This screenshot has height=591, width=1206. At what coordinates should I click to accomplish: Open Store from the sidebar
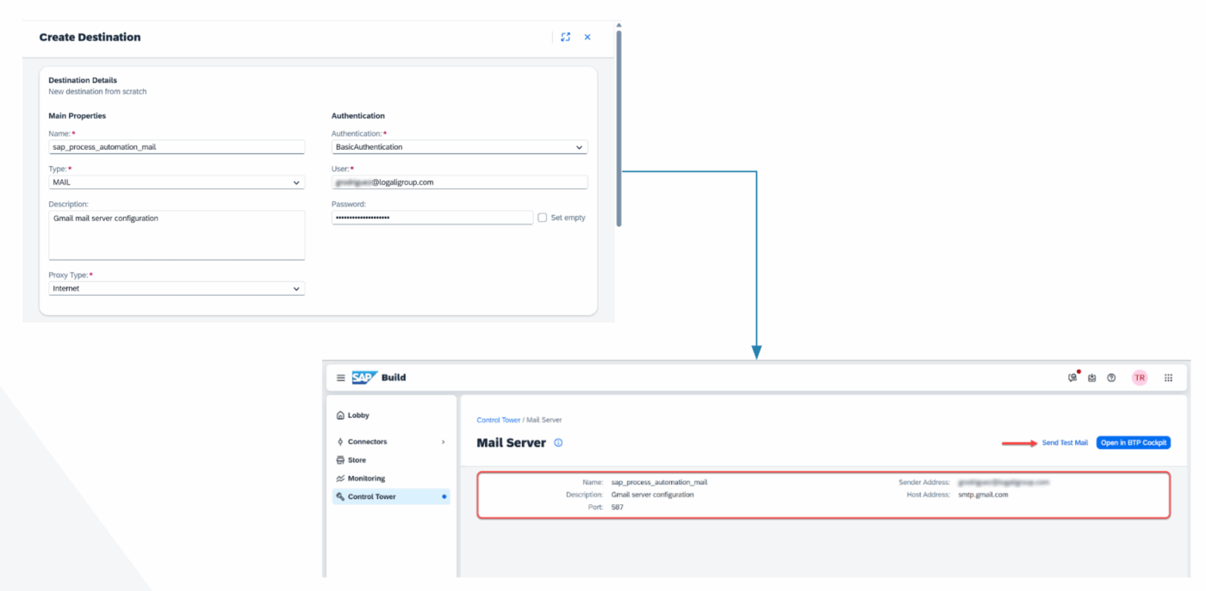[x=357, y=460]
